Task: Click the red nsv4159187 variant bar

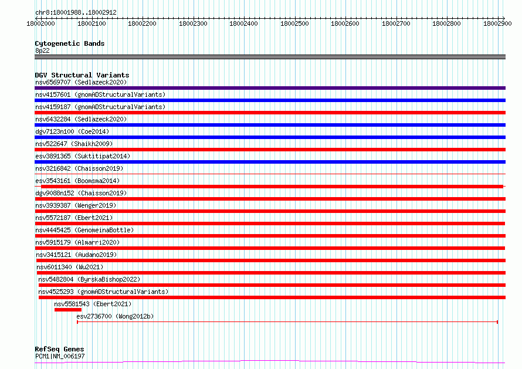Action: coord(270,113)
